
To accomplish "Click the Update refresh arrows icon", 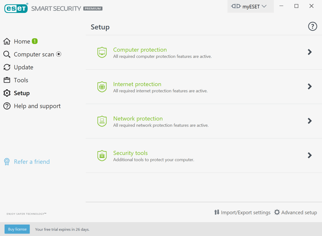I will click(7, 67).
